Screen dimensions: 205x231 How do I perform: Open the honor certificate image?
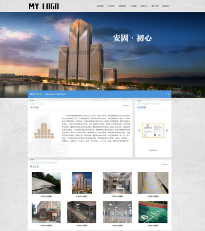(153, 130)
